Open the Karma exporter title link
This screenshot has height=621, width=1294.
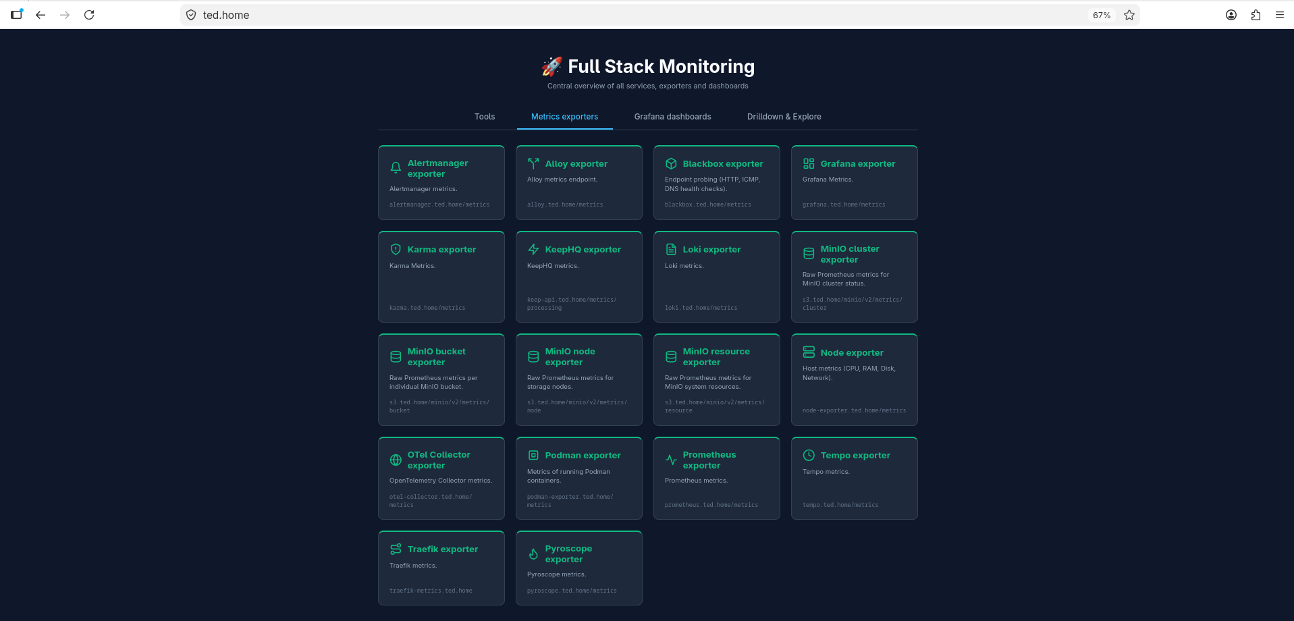441,249
